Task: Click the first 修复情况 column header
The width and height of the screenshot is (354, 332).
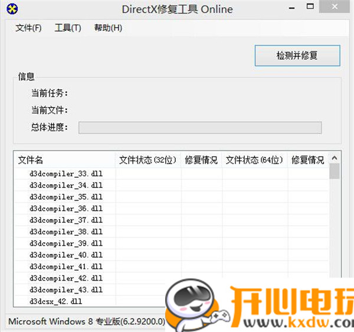Action: (x=201, y=160)
